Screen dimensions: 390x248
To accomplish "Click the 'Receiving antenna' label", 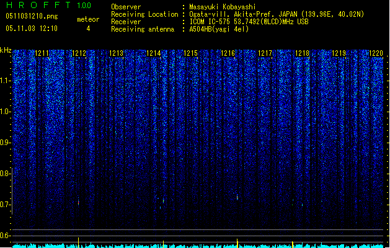I will click(143, 29).
